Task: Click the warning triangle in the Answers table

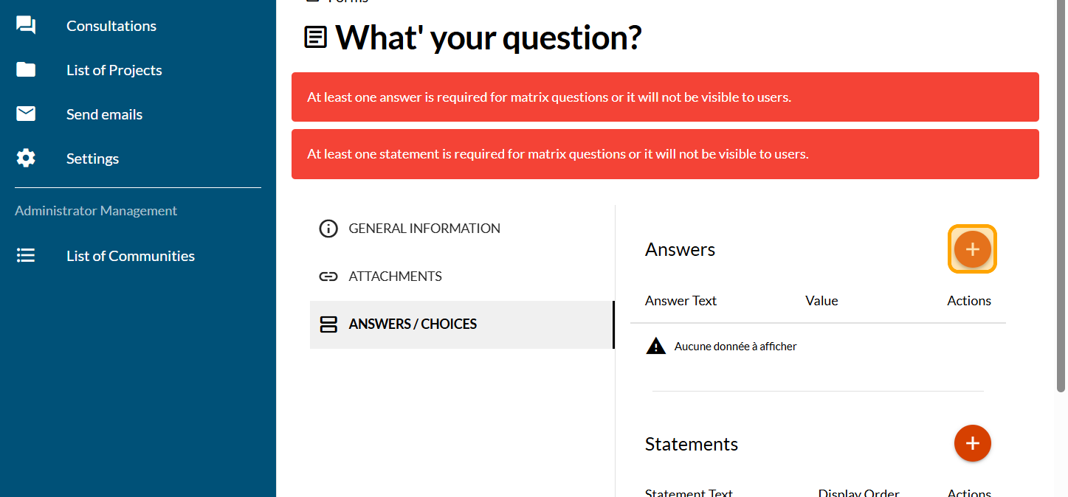Action: tap(655, 346)
